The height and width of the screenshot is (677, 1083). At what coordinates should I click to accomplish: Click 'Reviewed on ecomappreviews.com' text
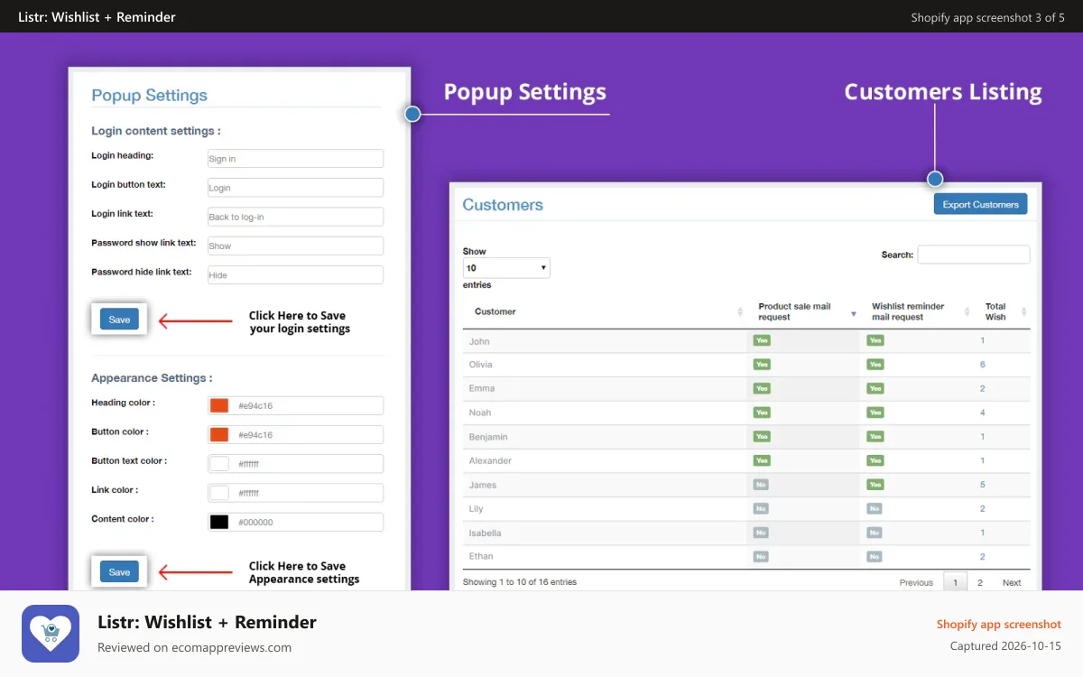tap(194, 647)
